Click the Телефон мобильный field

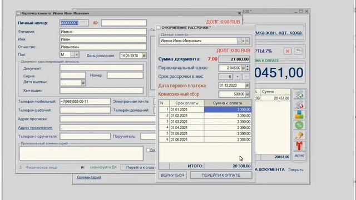click(85, 101)
